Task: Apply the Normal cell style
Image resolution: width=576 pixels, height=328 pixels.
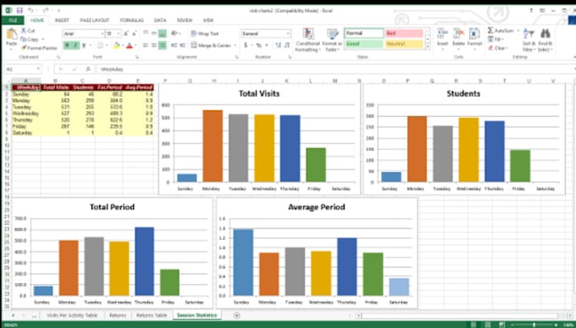Action: pos(364,33)
